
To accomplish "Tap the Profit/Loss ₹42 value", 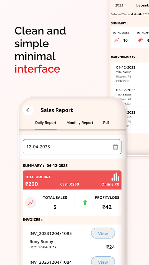I will (x=107, y=207).
